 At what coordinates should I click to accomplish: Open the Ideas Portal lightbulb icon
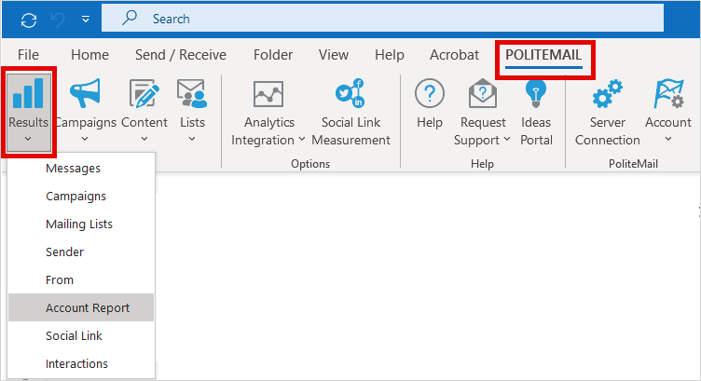536,93
